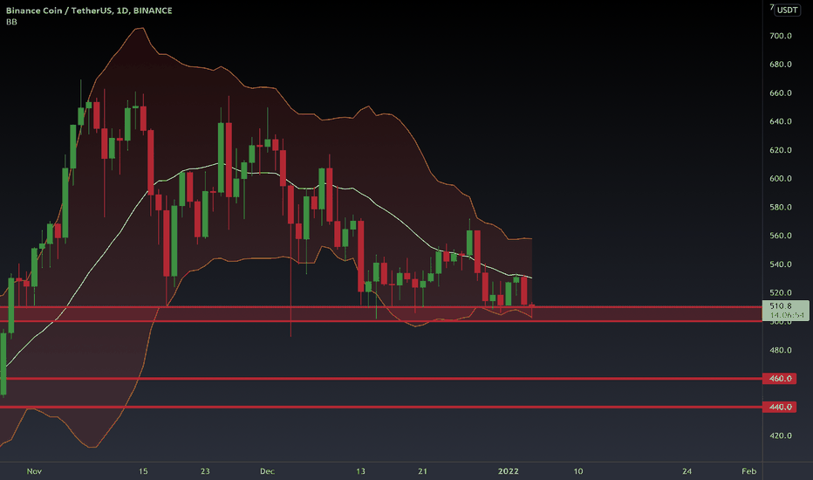Select the 440.0 horizontal support line
Viewport: 813px width, 480px height.
381,407
